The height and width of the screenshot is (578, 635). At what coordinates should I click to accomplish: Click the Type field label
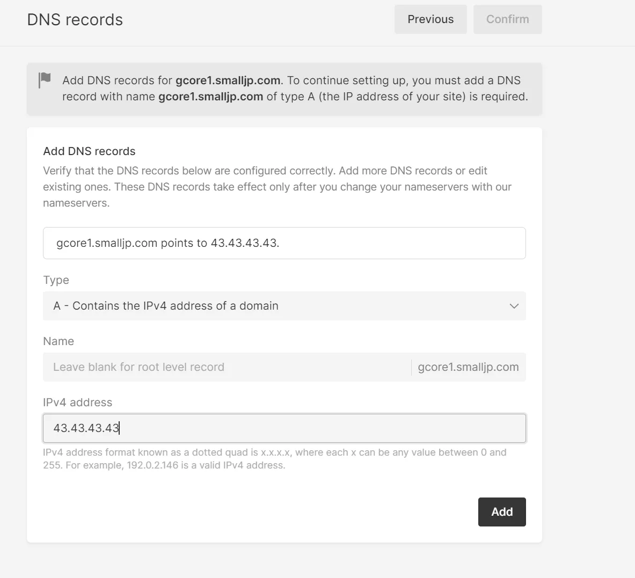56,280
